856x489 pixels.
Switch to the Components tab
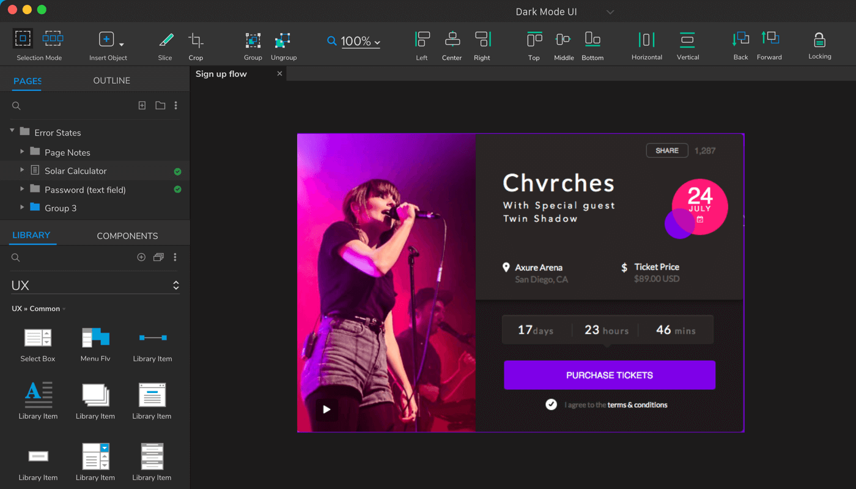(127, 235)
